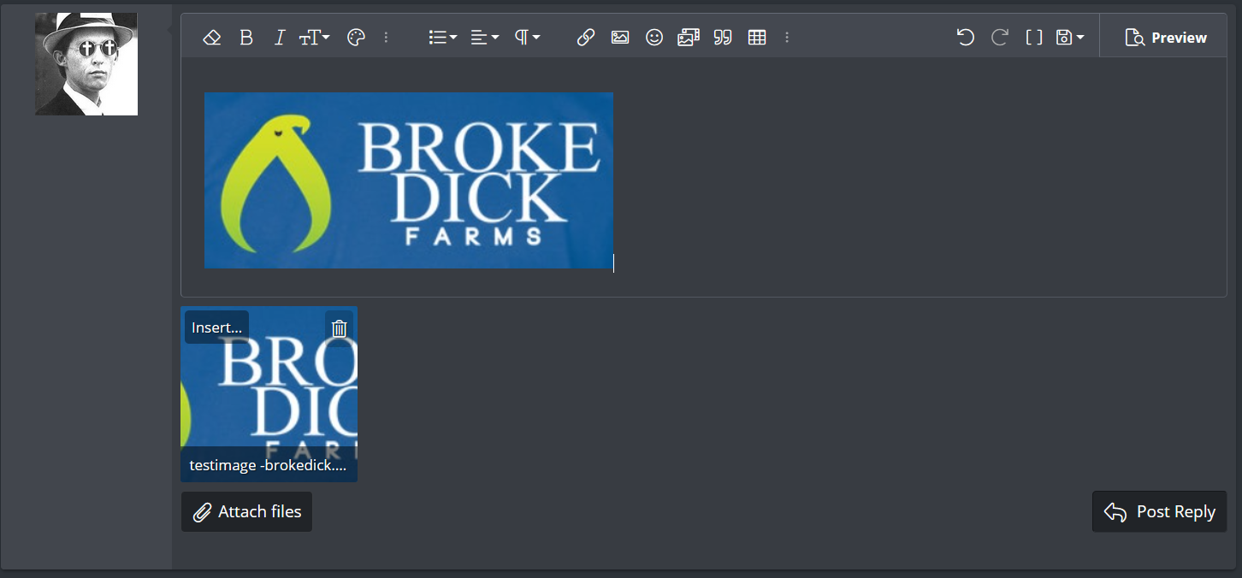Open the smilies emoji picker
This screenshot has height=578, width=1242.
654,38
